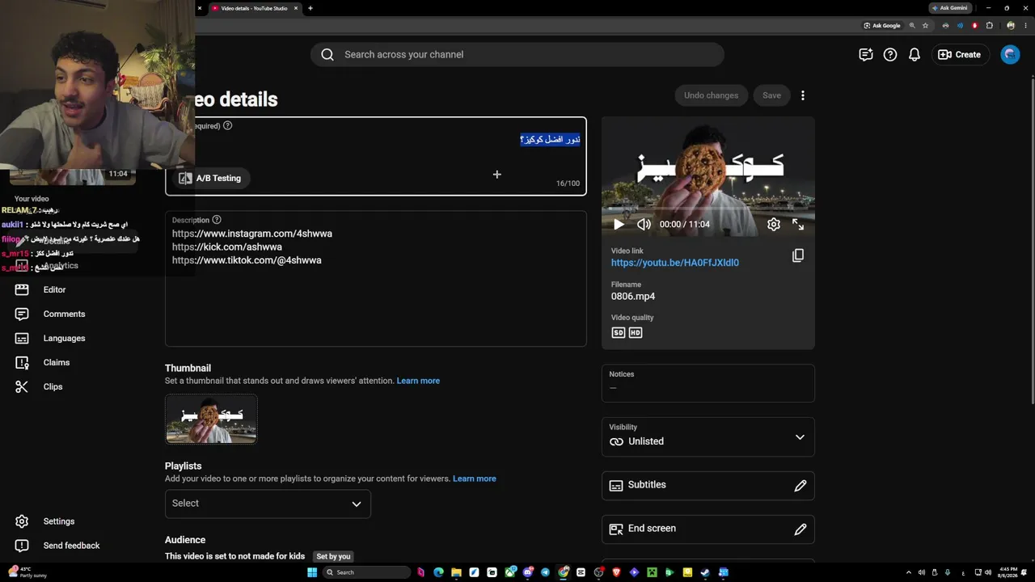
Task: Click the search magnifier icon
Action: [x=327, y=55]
